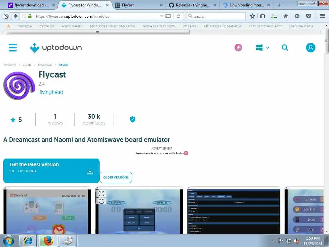Click Get the latest version button
This screenshot has width=329, height=247.
pyautogui.click(x=51, y=171)
